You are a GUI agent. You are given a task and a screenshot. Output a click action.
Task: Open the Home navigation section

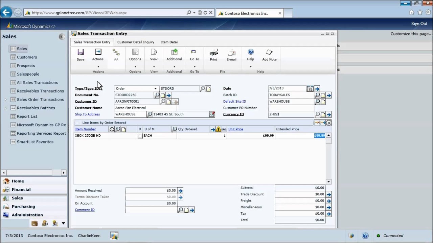pyautogui.click(x=34, y=181)
